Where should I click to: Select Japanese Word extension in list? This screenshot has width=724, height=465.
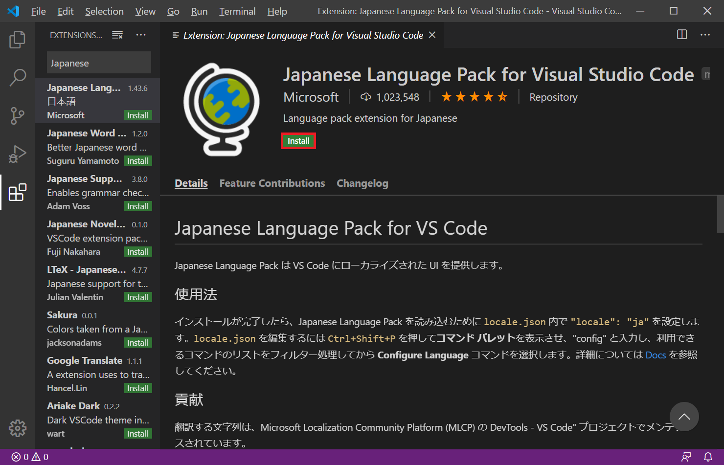pyautogui.click(x=98, y=146)
